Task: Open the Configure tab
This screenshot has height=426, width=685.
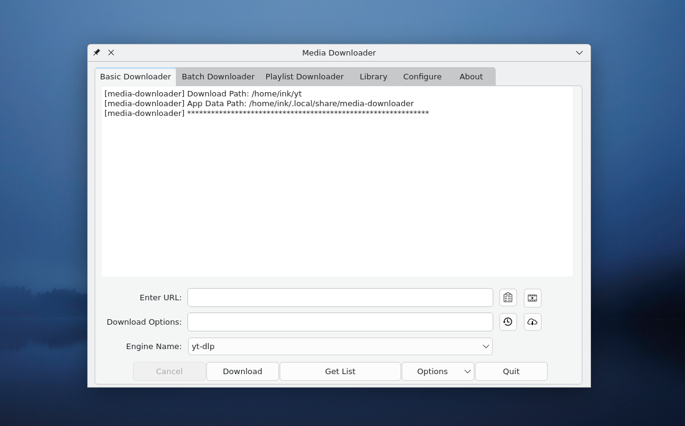Action: click(x=422, y=76)
